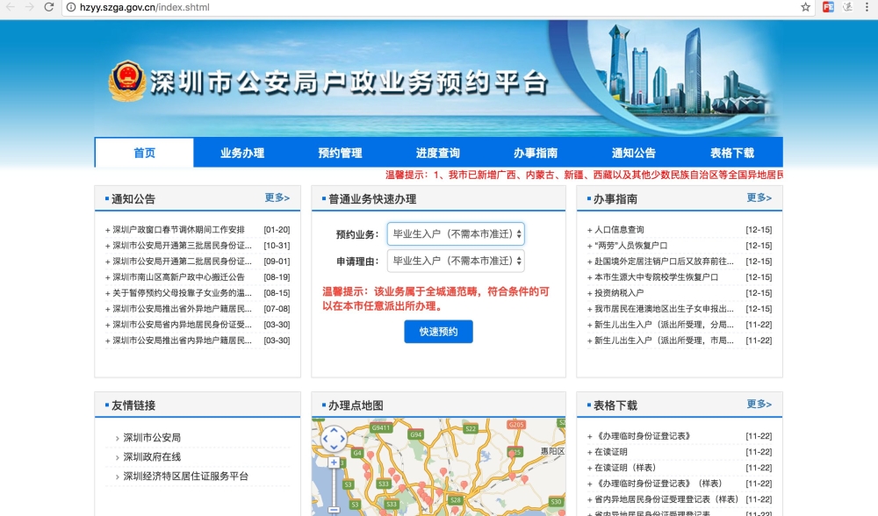Open 通知公告 in navigation bar

[x=634, y=153]
